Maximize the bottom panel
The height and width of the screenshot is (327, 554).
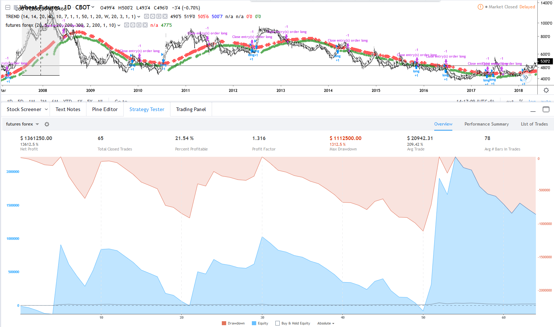click(546, 109)
